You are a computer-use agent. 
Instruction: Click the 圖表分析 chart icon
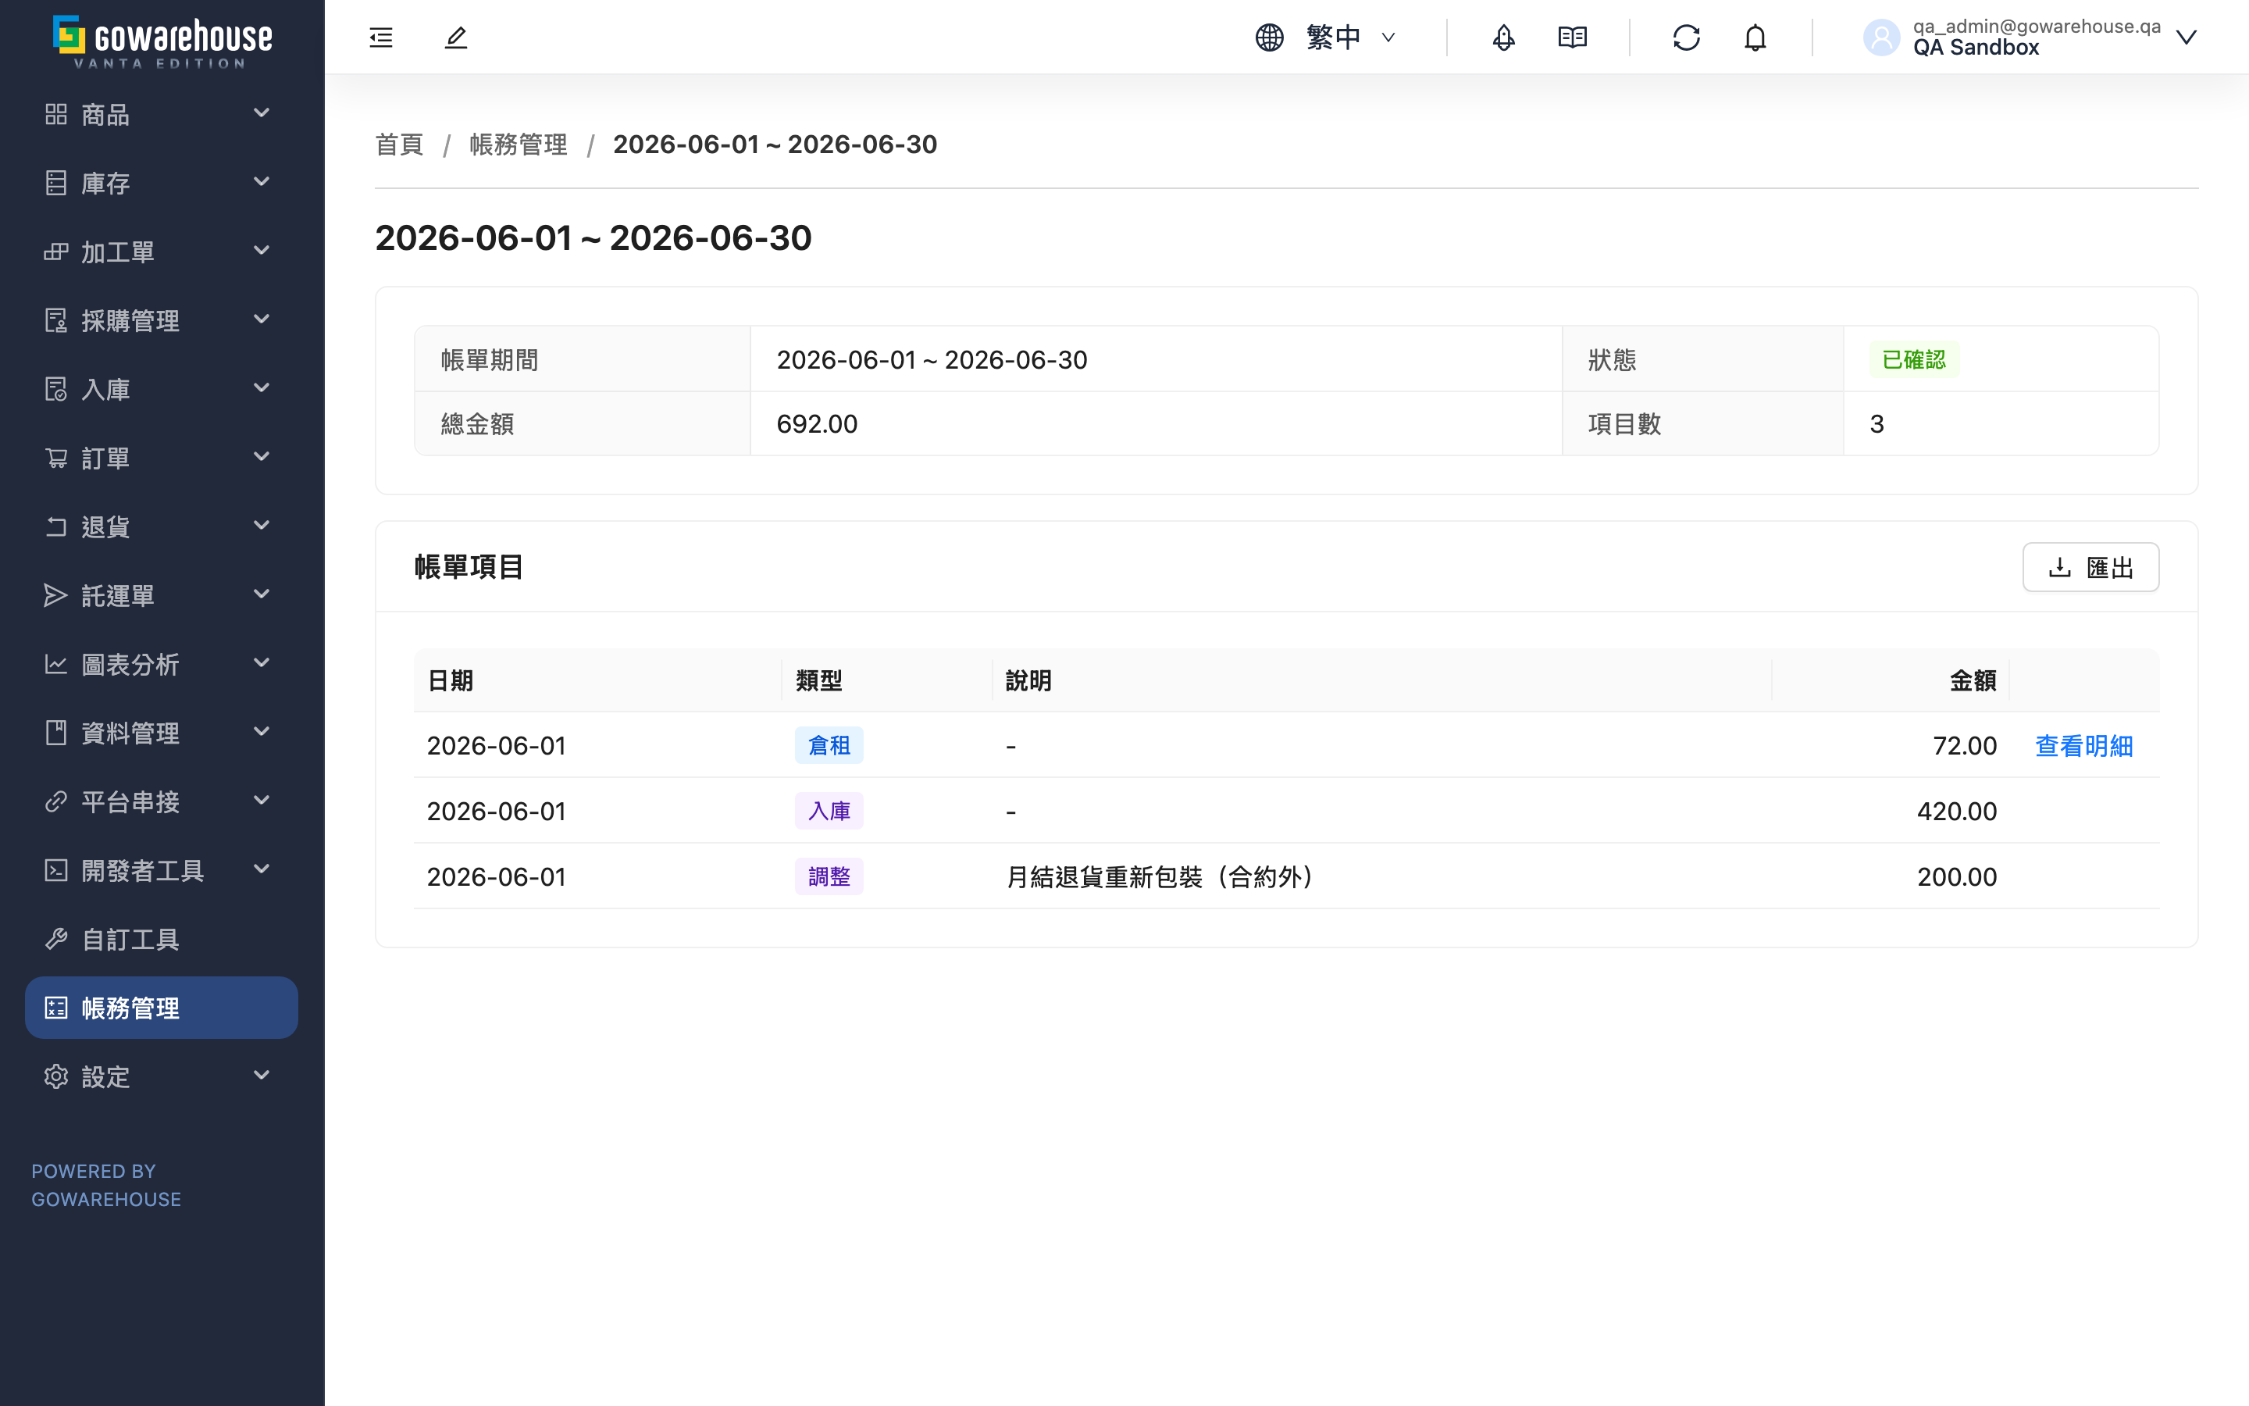click(x=55, y=664)
